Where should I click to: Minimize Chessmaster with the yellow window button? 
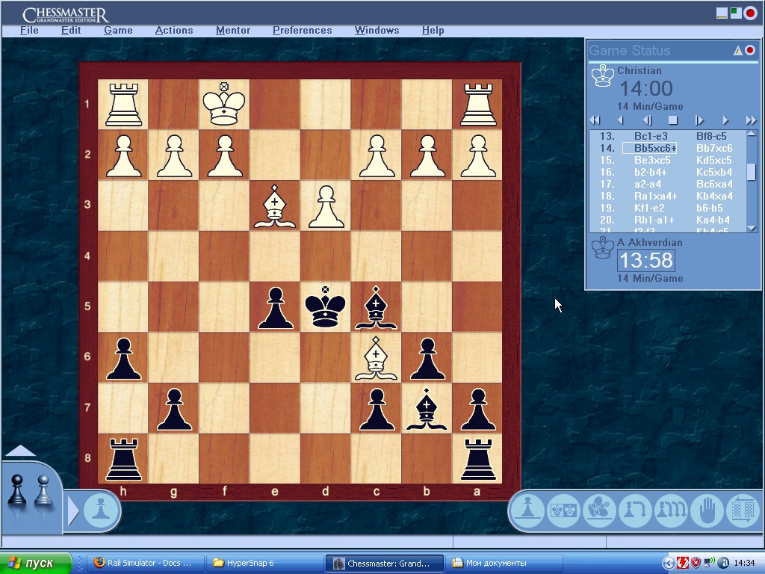pyautogui.click(x=722, y=13)
